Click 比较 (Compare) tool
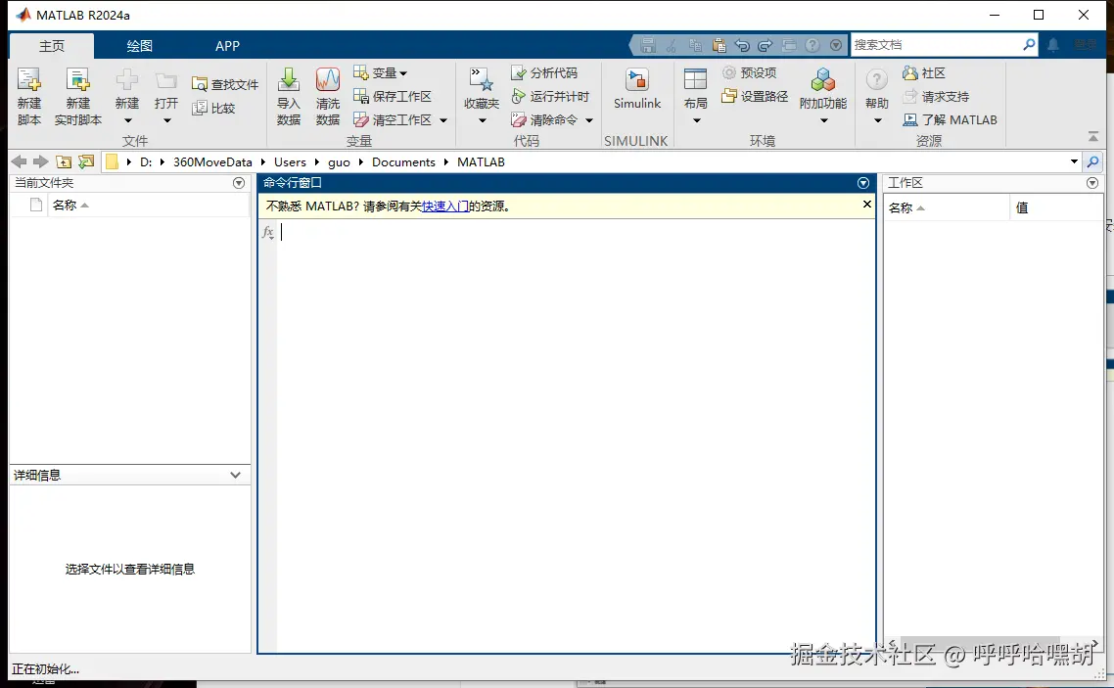Image resolution: width=1114 pixels, height=688 pixels. pyautogui.click(x=213, y=108)
